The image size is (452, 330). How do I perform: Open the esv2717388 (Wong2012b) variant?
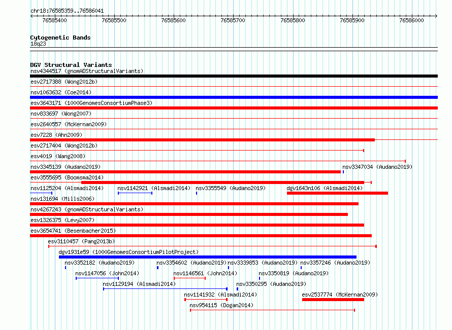click(64, 82)
